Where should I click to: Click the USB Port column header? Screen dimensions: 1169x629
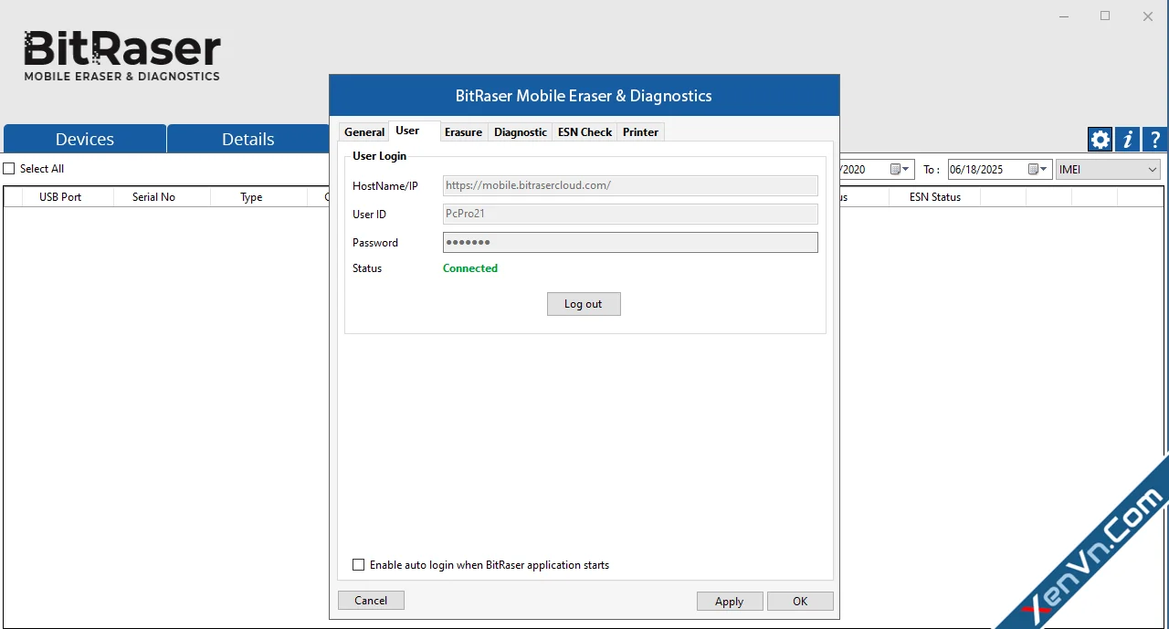pyautogui.click(x=59, y=197)
